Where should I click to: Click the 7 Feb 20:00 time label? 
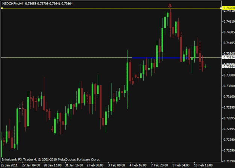coord(159,165)
